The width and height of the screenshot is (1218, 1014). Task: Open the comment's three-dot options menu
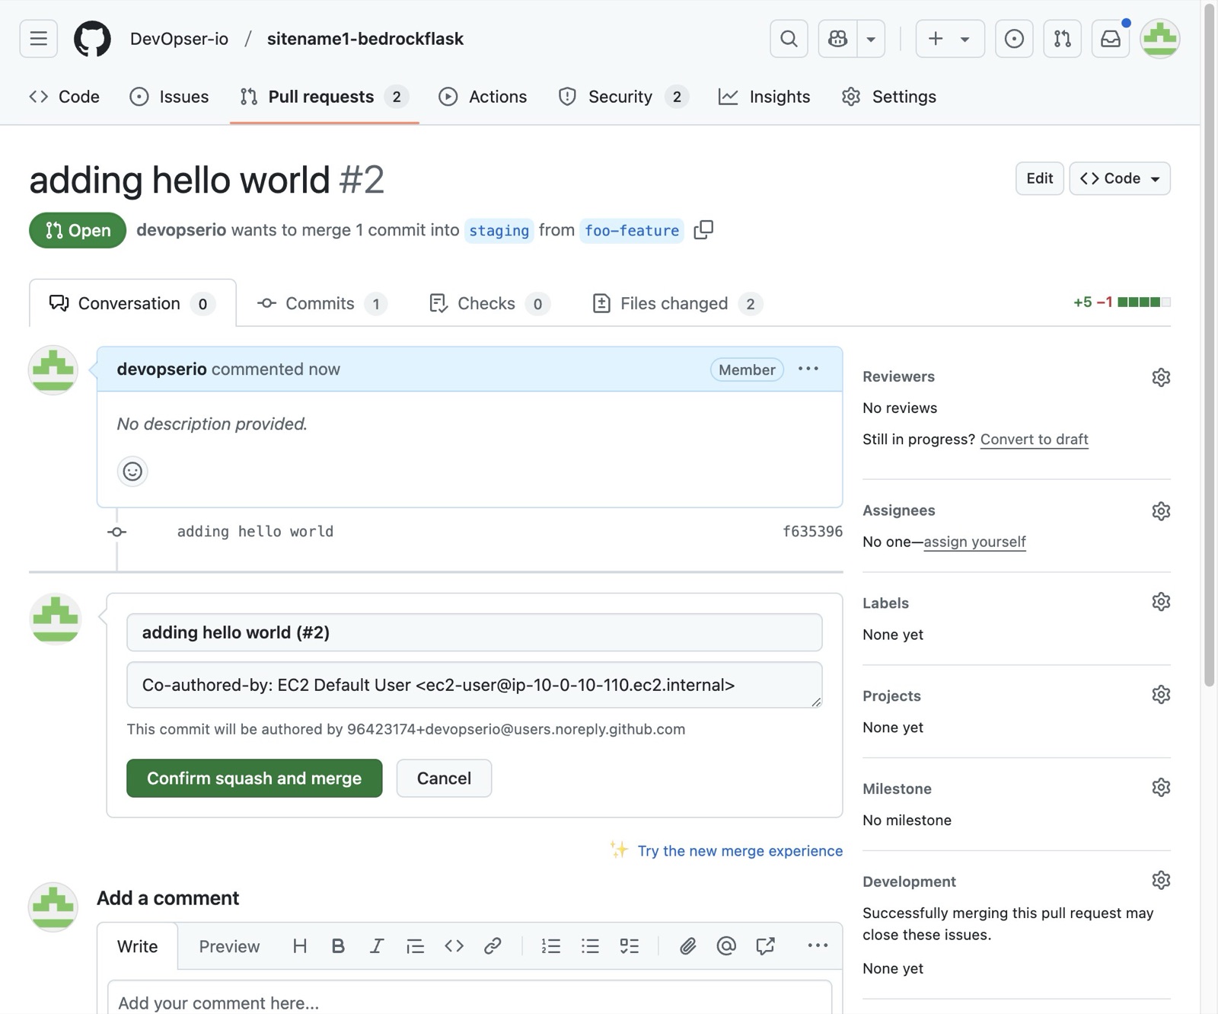pyautogui.click(x=808, y=369)
